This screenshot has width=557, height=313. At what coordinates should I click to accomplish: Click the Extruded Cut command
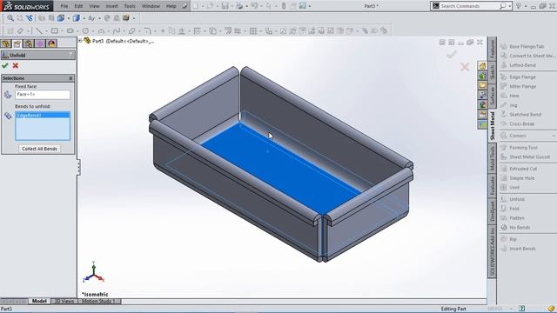tap(519, 169)
